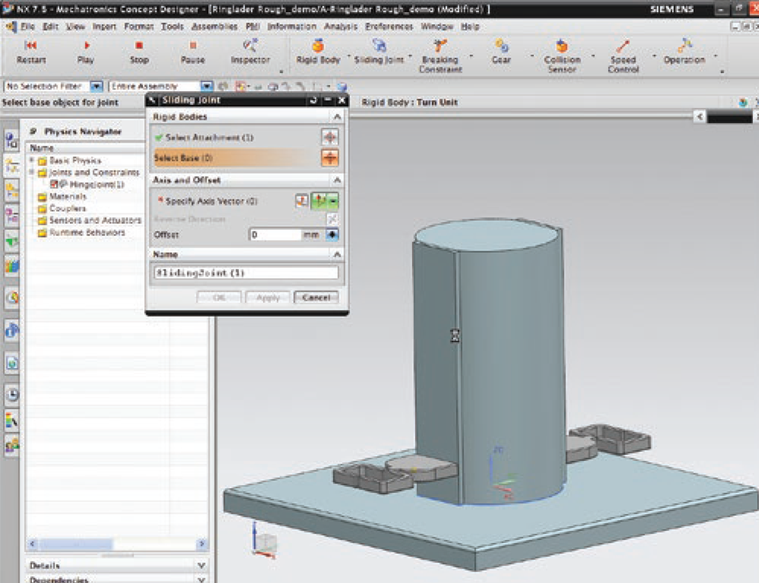Open the Sliding Joint tool
759x583 pixels.
(379, 52)
